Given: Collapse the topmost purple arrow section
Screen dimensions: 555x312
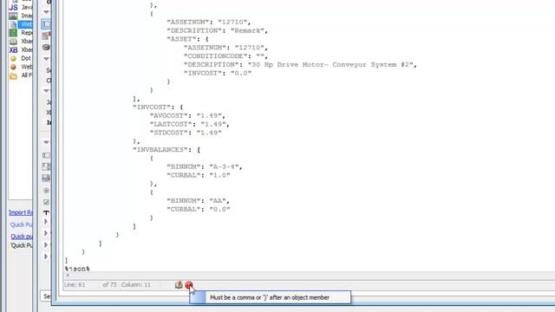Looking at the screenshot, I should pyautogui.click(x=46, y=12).
